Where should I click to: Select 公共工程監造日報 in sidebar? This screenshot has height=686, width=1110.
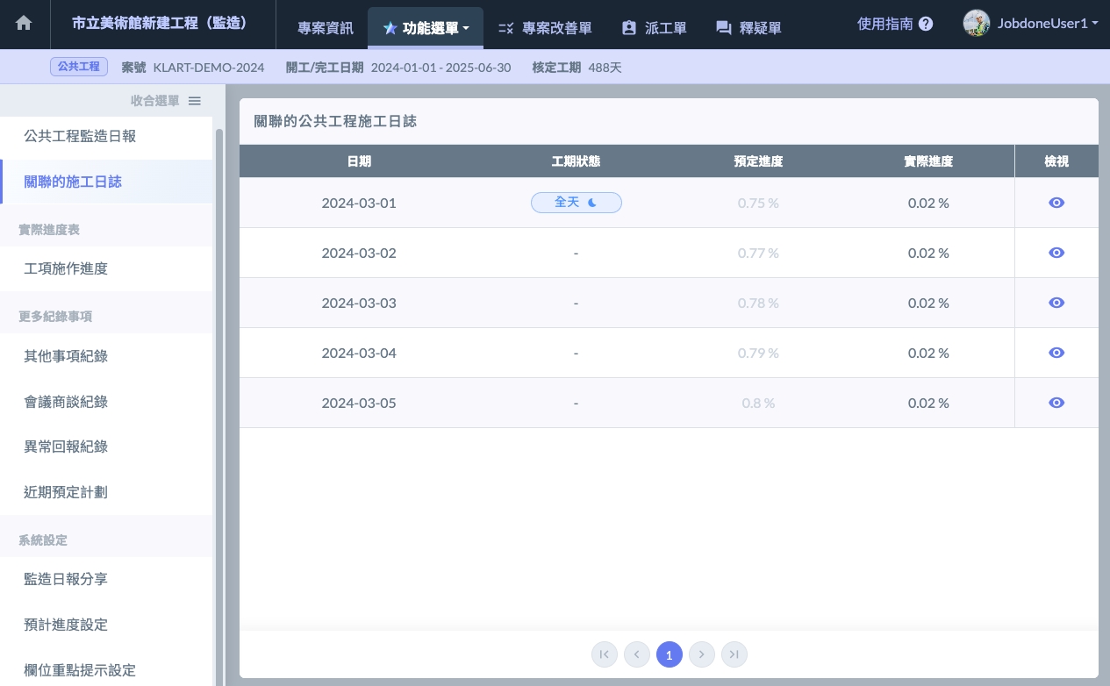[x=80, y=137]
